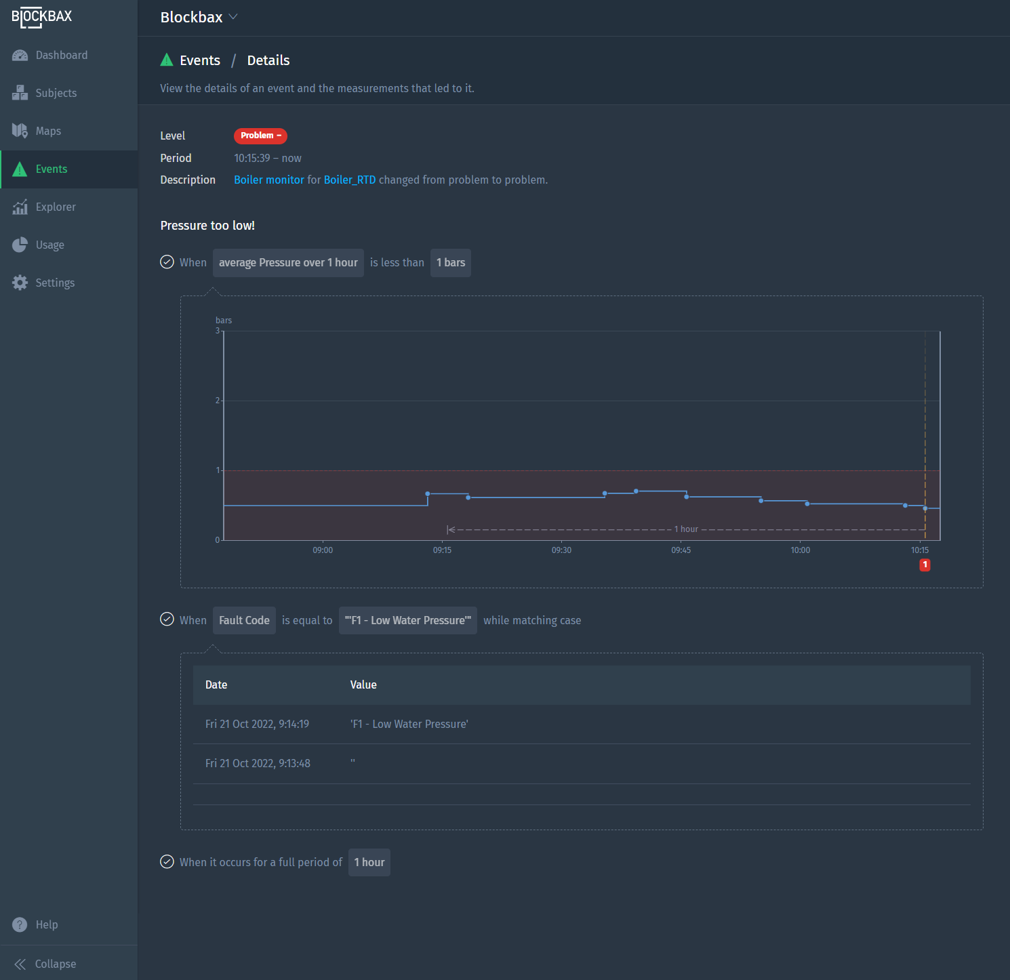
Task: Open the Maps icon in sidebar
Action: click(x=20, y=131)
